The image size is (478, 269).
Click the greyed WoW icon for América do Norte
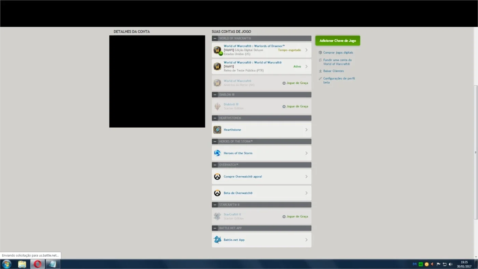point(217,83)
